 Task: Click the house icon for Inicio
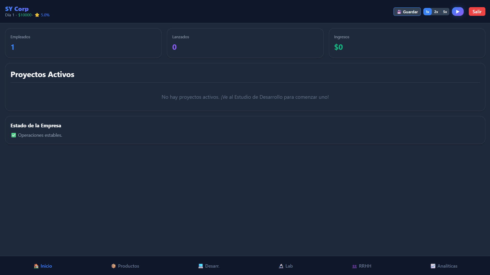[x=36, y=266]
